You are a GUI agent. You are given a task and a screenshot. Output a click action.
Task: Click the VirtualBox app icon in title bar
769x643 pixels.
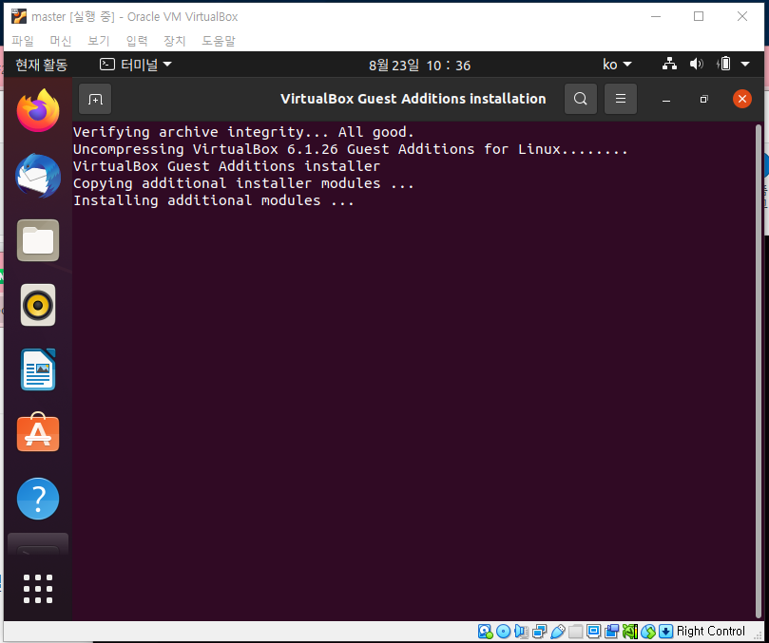tap(19, 16)
